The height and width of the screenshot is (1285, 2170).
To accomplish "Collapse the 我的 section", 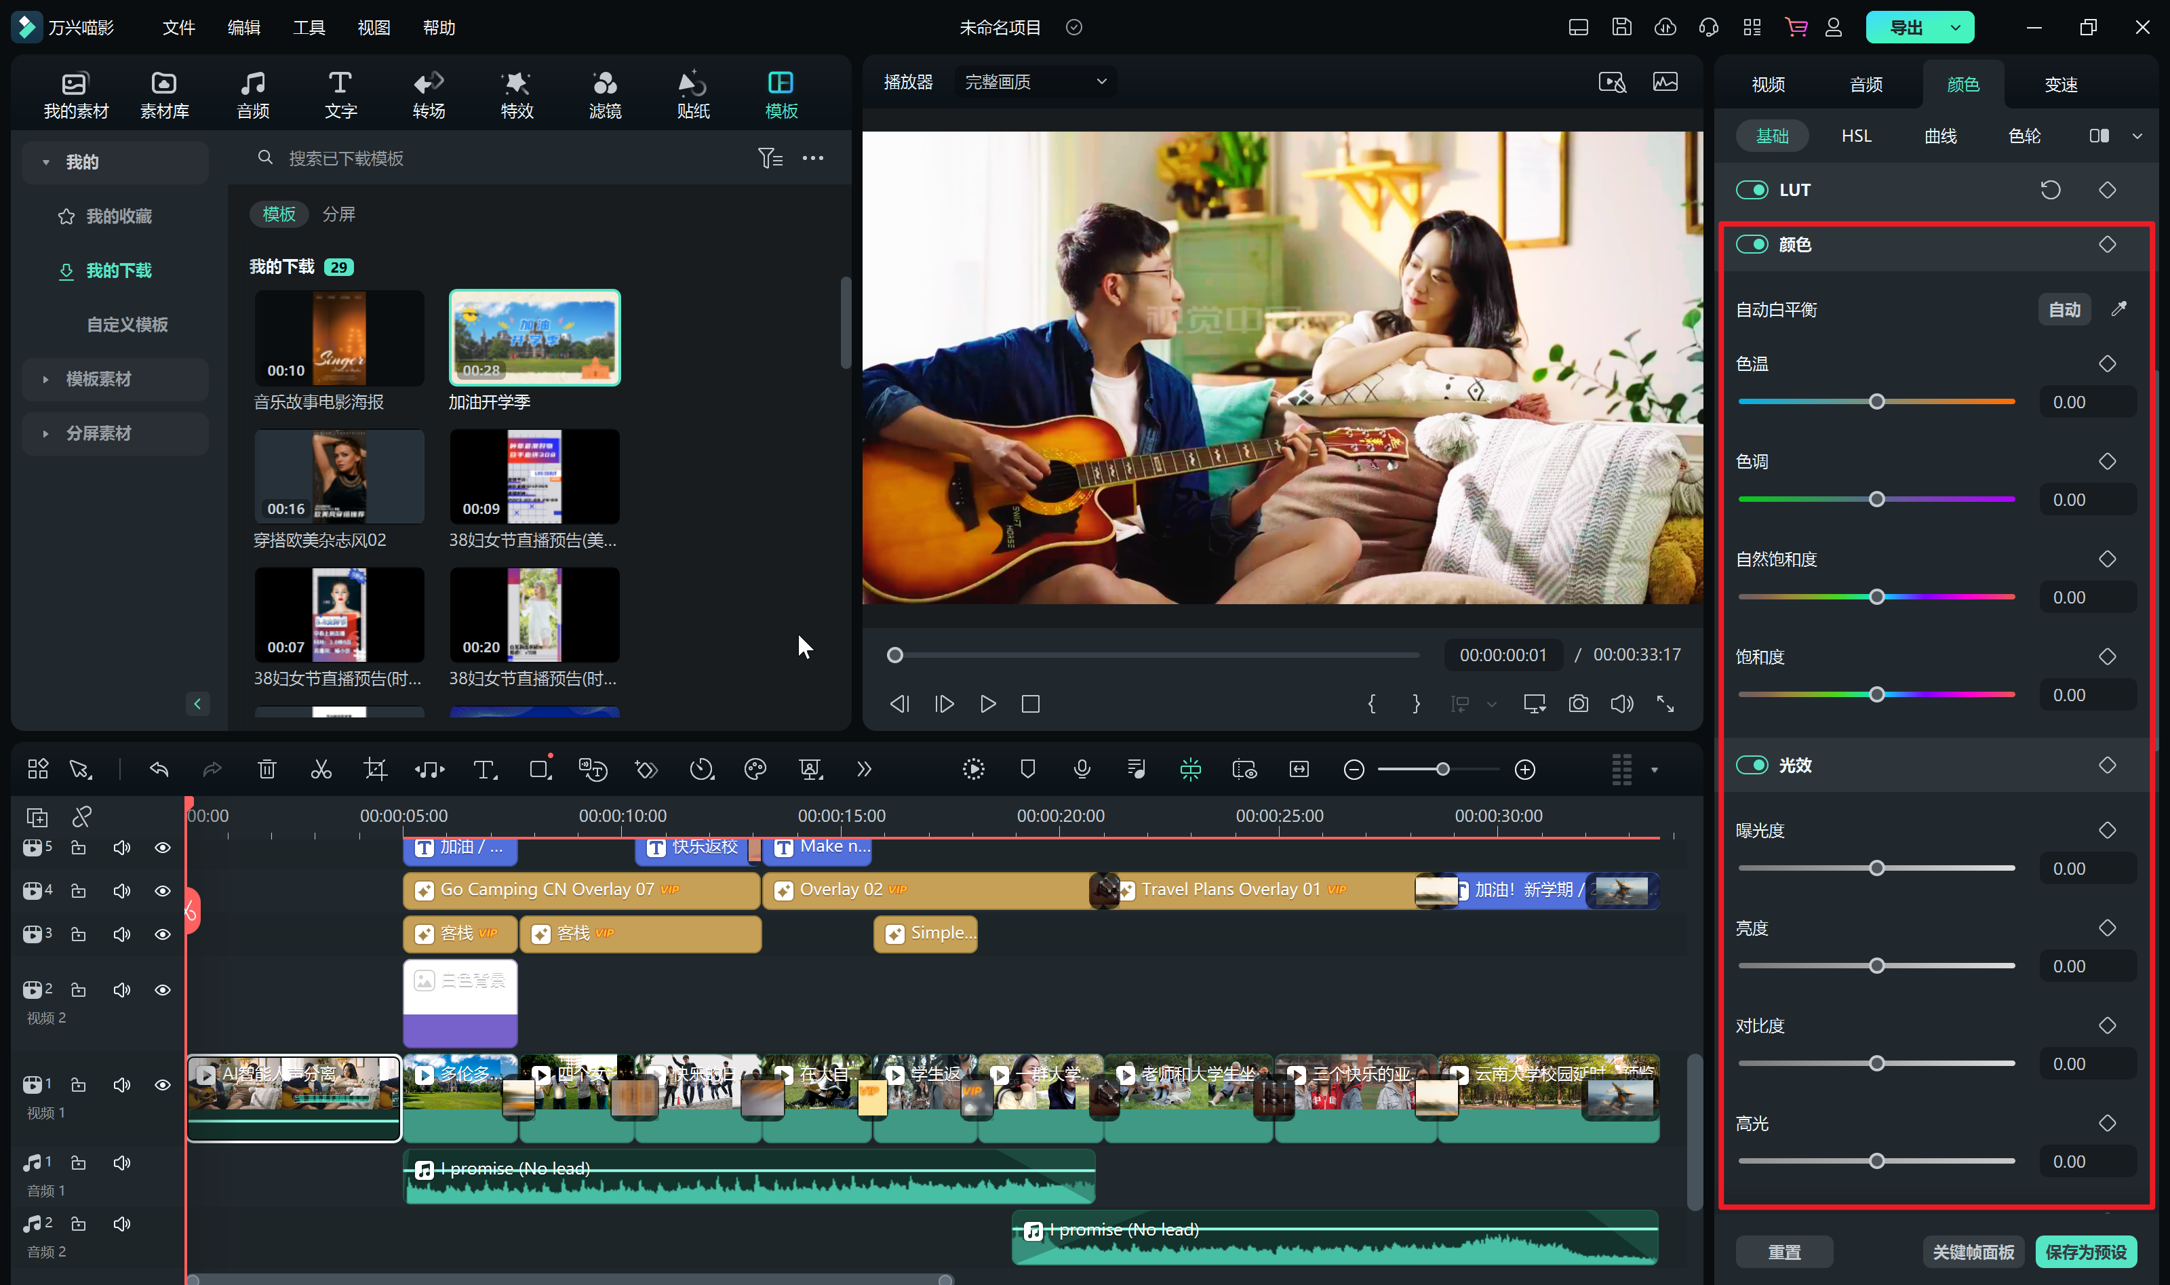I will (45, 162).
